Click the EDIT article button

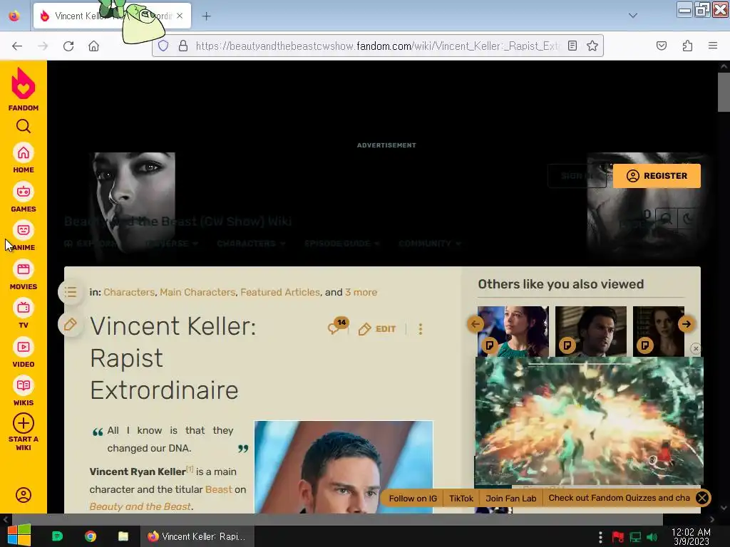click(377, 329)
